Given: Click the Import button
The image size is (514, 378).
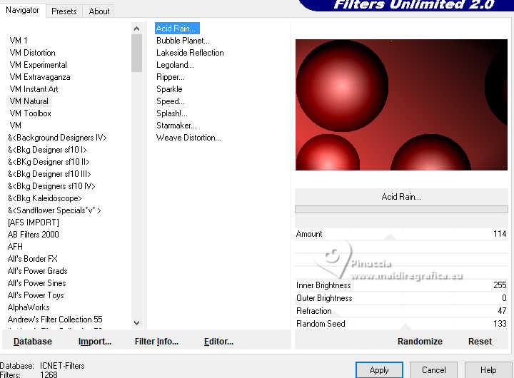Looking at the screenshot, I should (x=95, y=342).
